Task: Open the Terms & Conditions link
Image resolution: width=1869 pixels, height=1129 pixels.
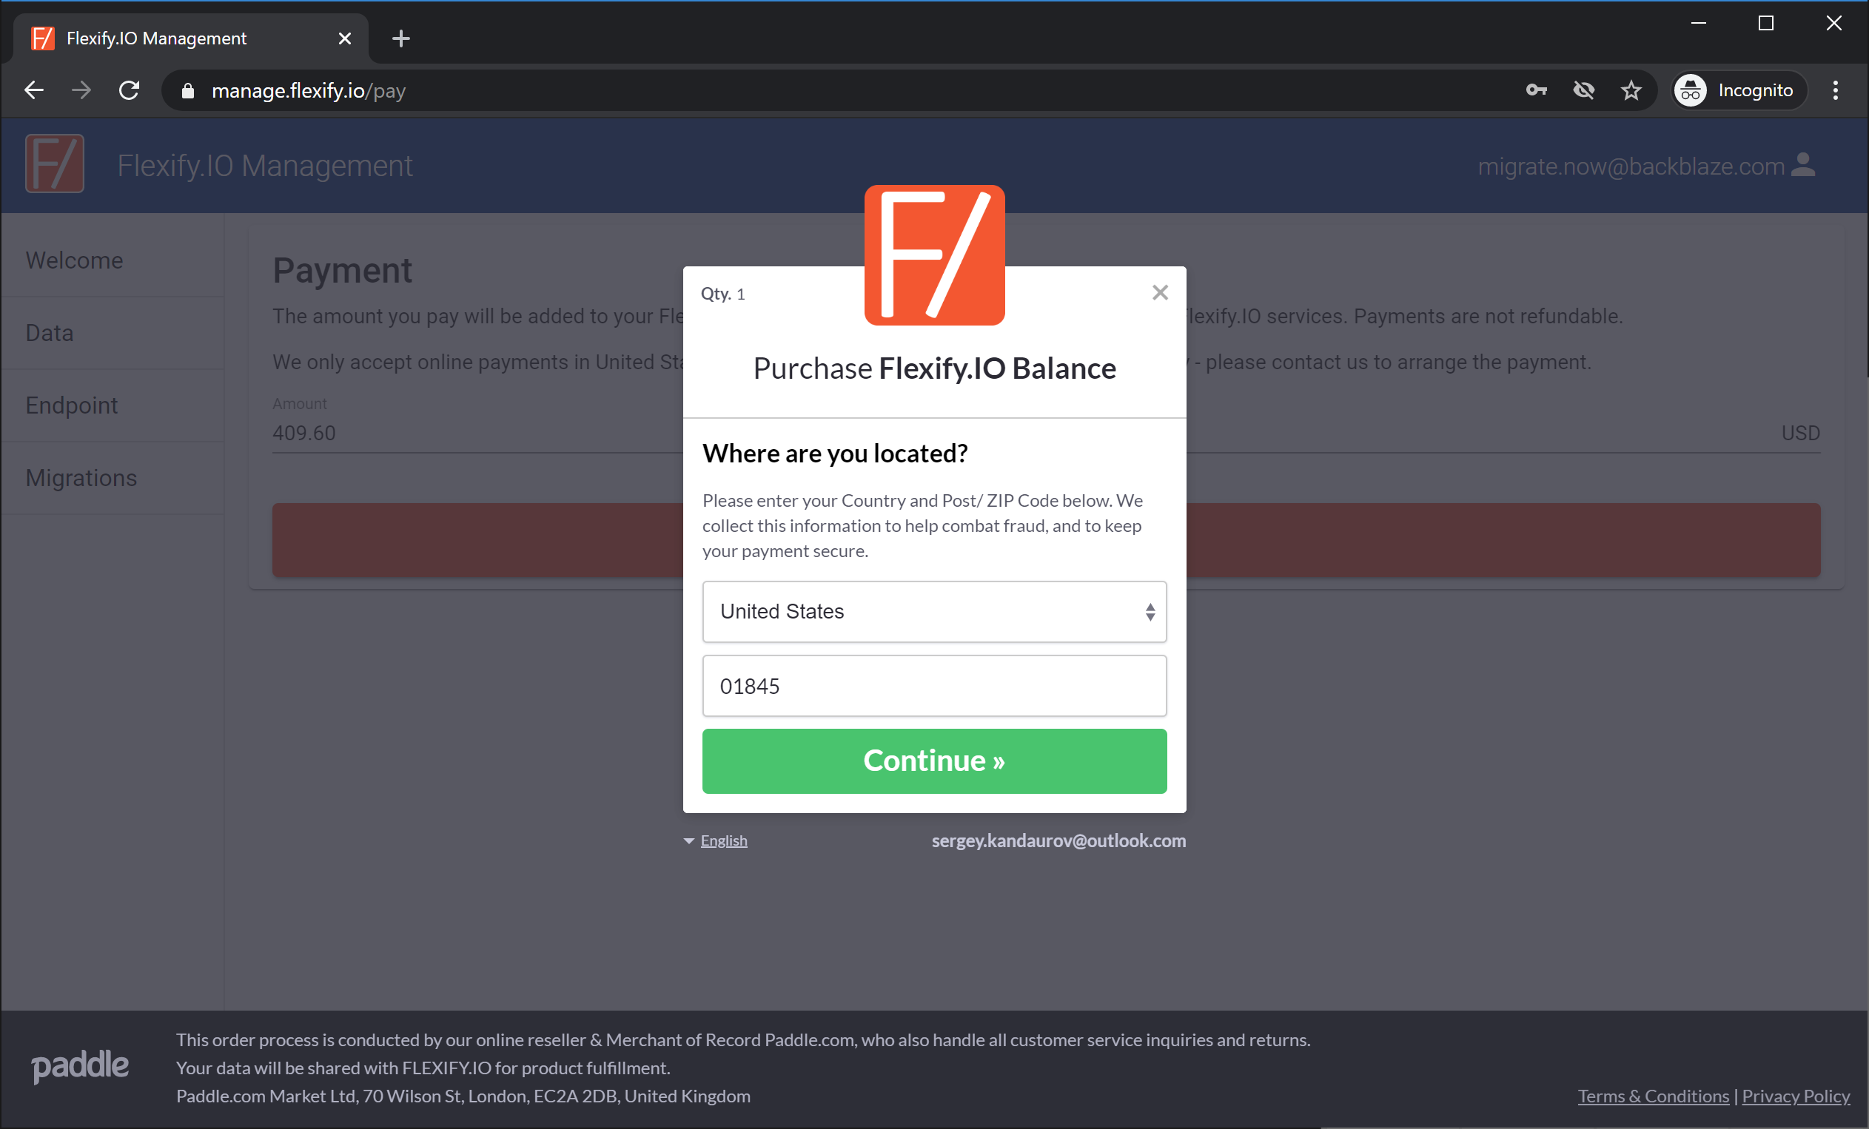Action: (1654, 1096)
